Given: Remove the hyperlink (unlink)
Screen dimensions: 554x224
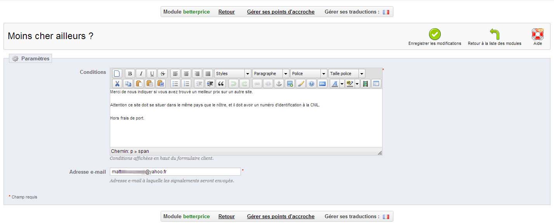Looking at the screenshot, I should coord(268,84).
